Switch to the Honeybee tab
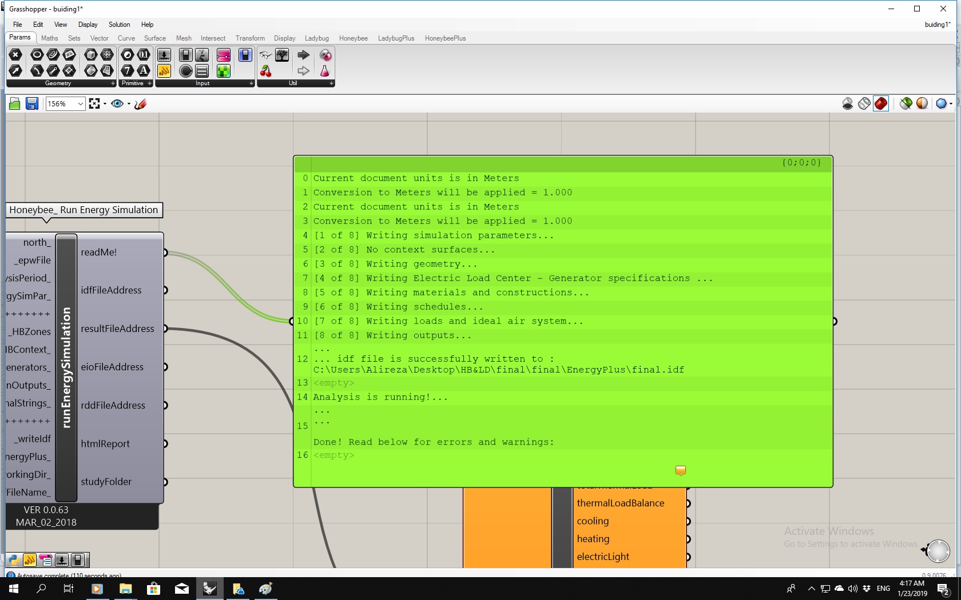Viewport: 961px width, 600px height. pyautogui.click(x=353, y=38)
